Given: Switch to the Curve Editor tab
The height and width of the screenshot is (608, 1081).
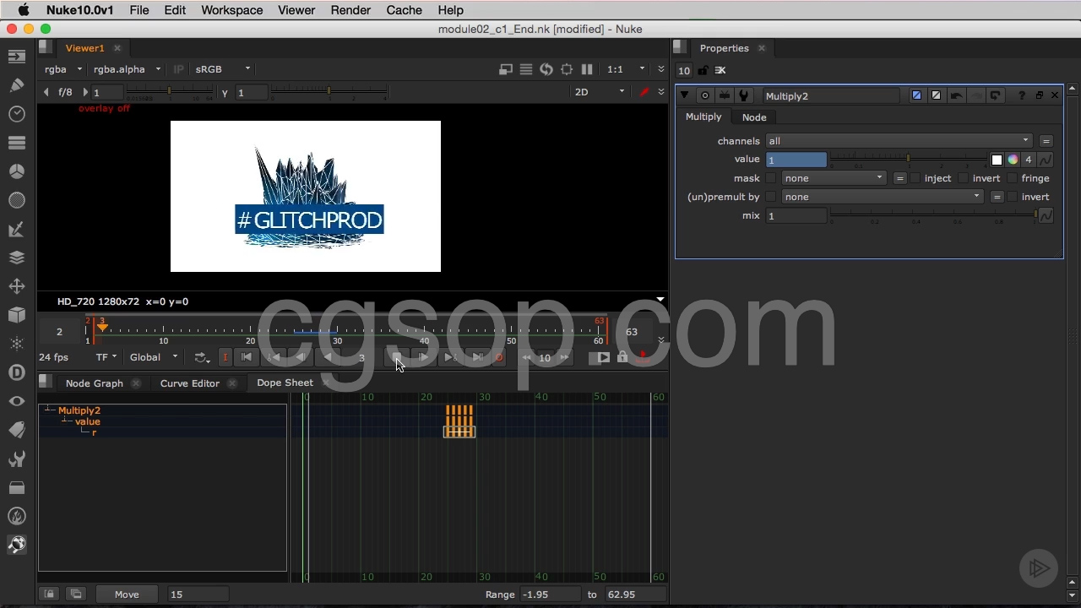Looking at the screenshot, I should (x=190, y=383).
